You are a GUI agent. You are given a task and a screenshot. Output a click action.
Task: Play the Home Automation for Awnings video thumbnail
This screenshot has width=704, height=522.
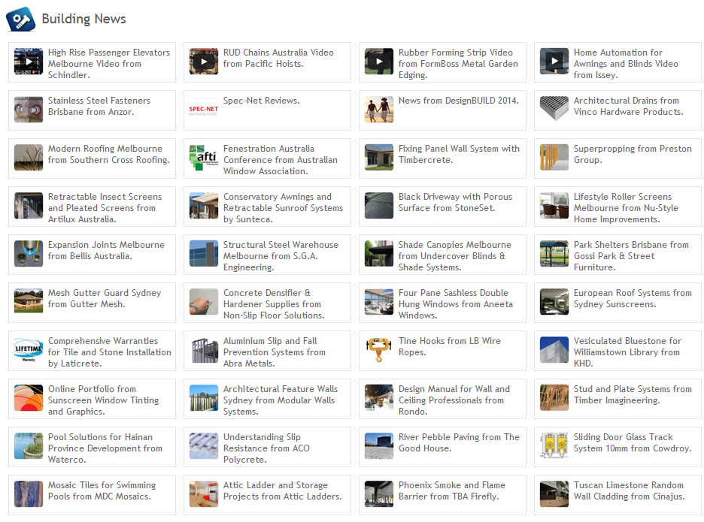[554, 61]
